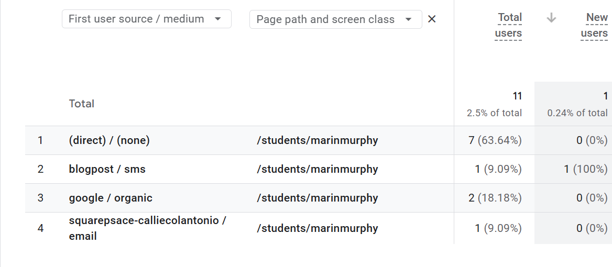Open First user source / medium dropdown
Image resolution: width=612 pixels, height=267 pixels.
tap(146, 19)
